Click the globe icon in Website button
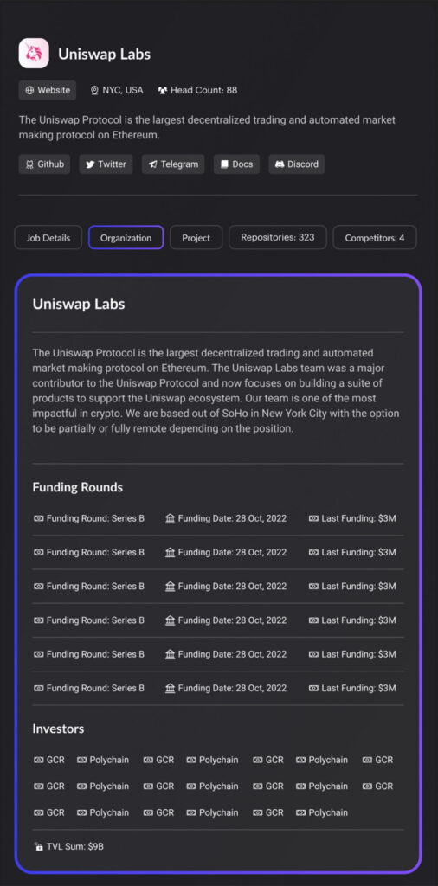This screenshot has height=886, width=438. point(29,90)
